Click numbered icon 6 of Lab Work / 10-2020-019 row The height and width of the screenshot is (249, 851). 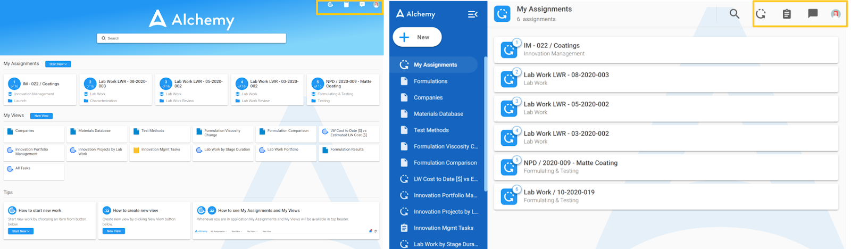click(509, 196)
